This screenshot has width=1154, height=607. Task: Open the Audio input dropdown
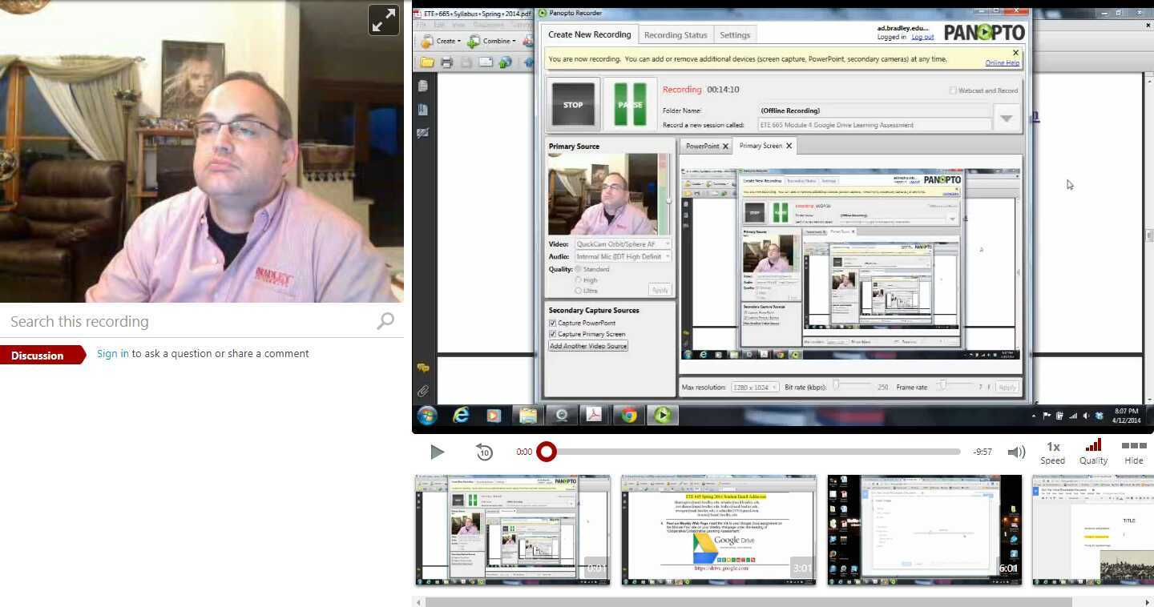tap(666, 256)
